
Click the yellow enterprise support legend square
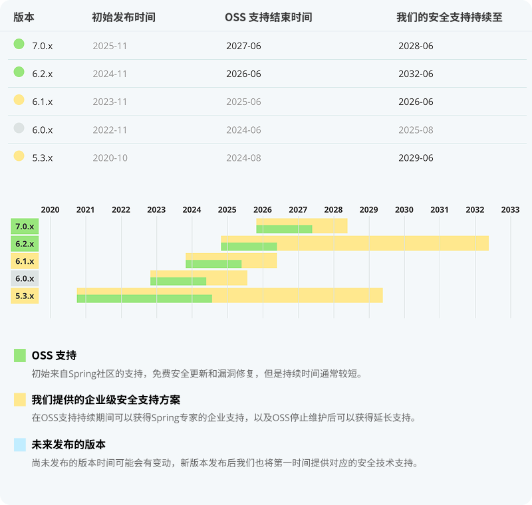point(20,399)
